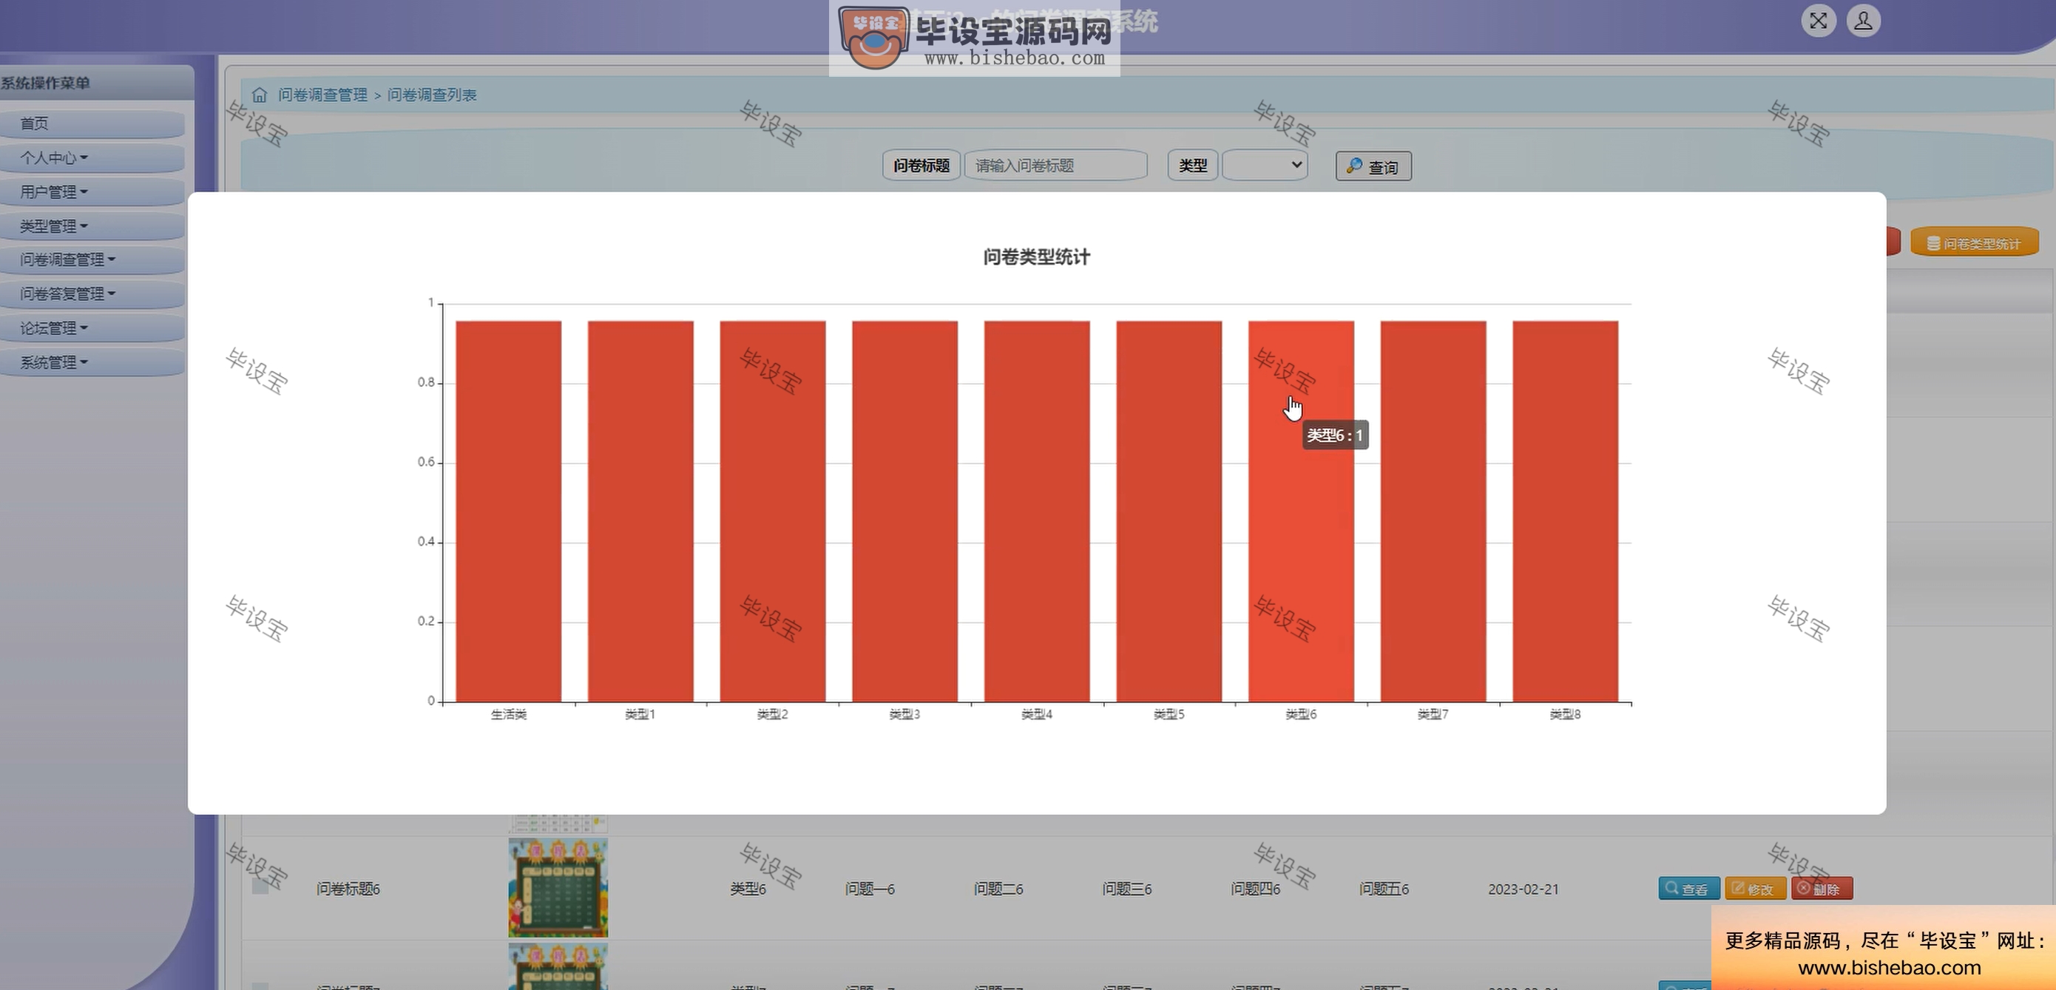The height and width of the screenshot is (990, 2056).
Task: Click the 问卷标题6 title cell
Action: tap(348, 889)
